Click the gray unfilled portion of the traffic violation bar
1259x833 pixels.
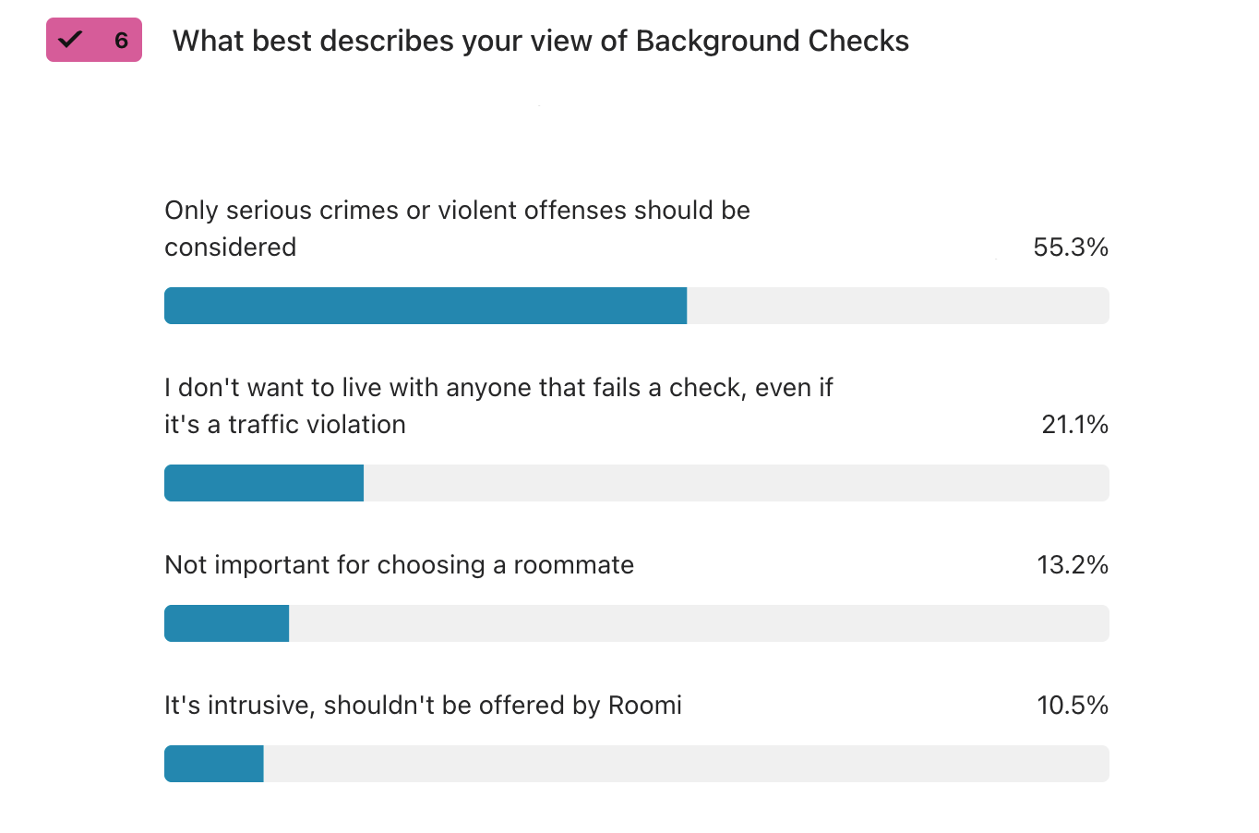[x=737, y=483]
